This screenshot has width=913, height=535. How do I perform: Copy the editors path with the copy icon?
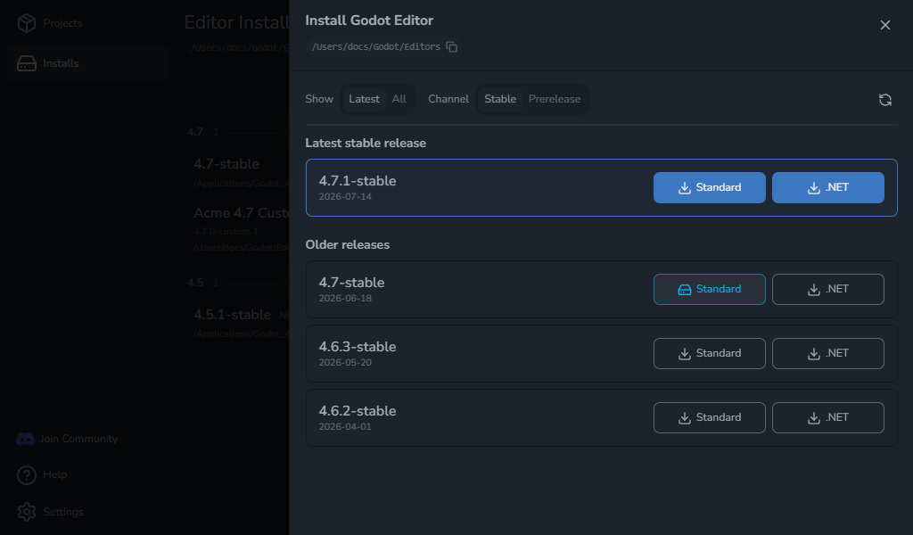click(x=451, y=46)
